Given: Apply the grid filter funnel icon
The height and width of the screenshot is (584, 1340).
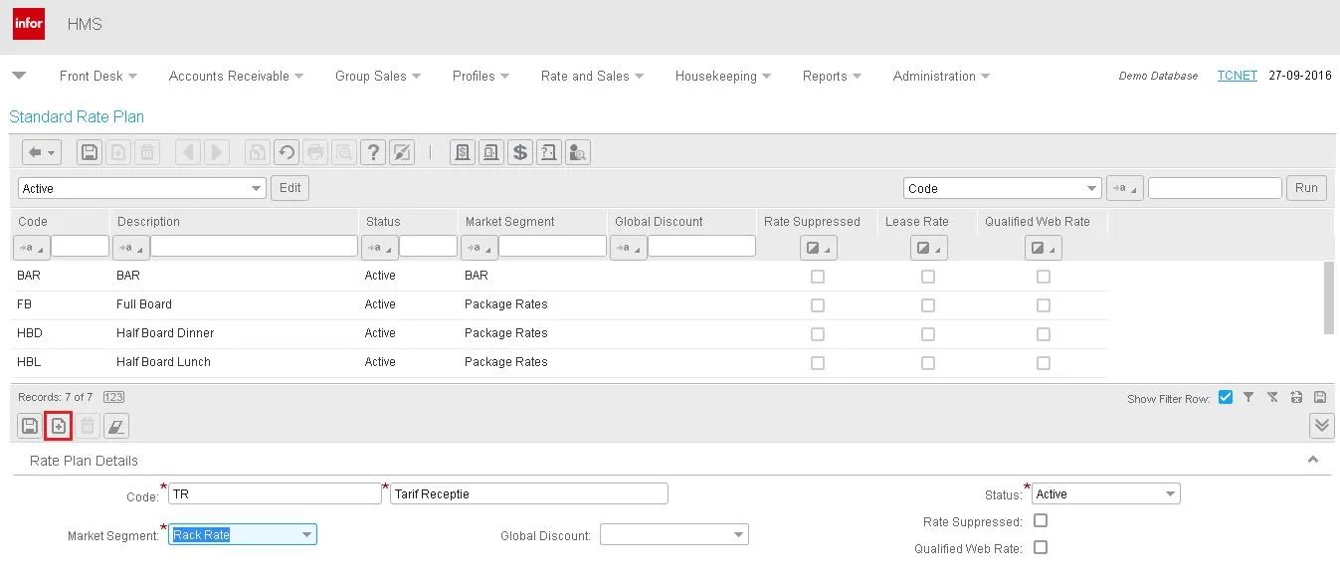Looking at the screenshot, I should point(1248,397).
